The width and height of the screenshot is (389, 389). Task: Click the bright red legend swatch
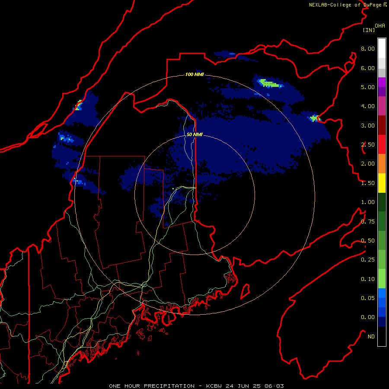tap(382, 144)
